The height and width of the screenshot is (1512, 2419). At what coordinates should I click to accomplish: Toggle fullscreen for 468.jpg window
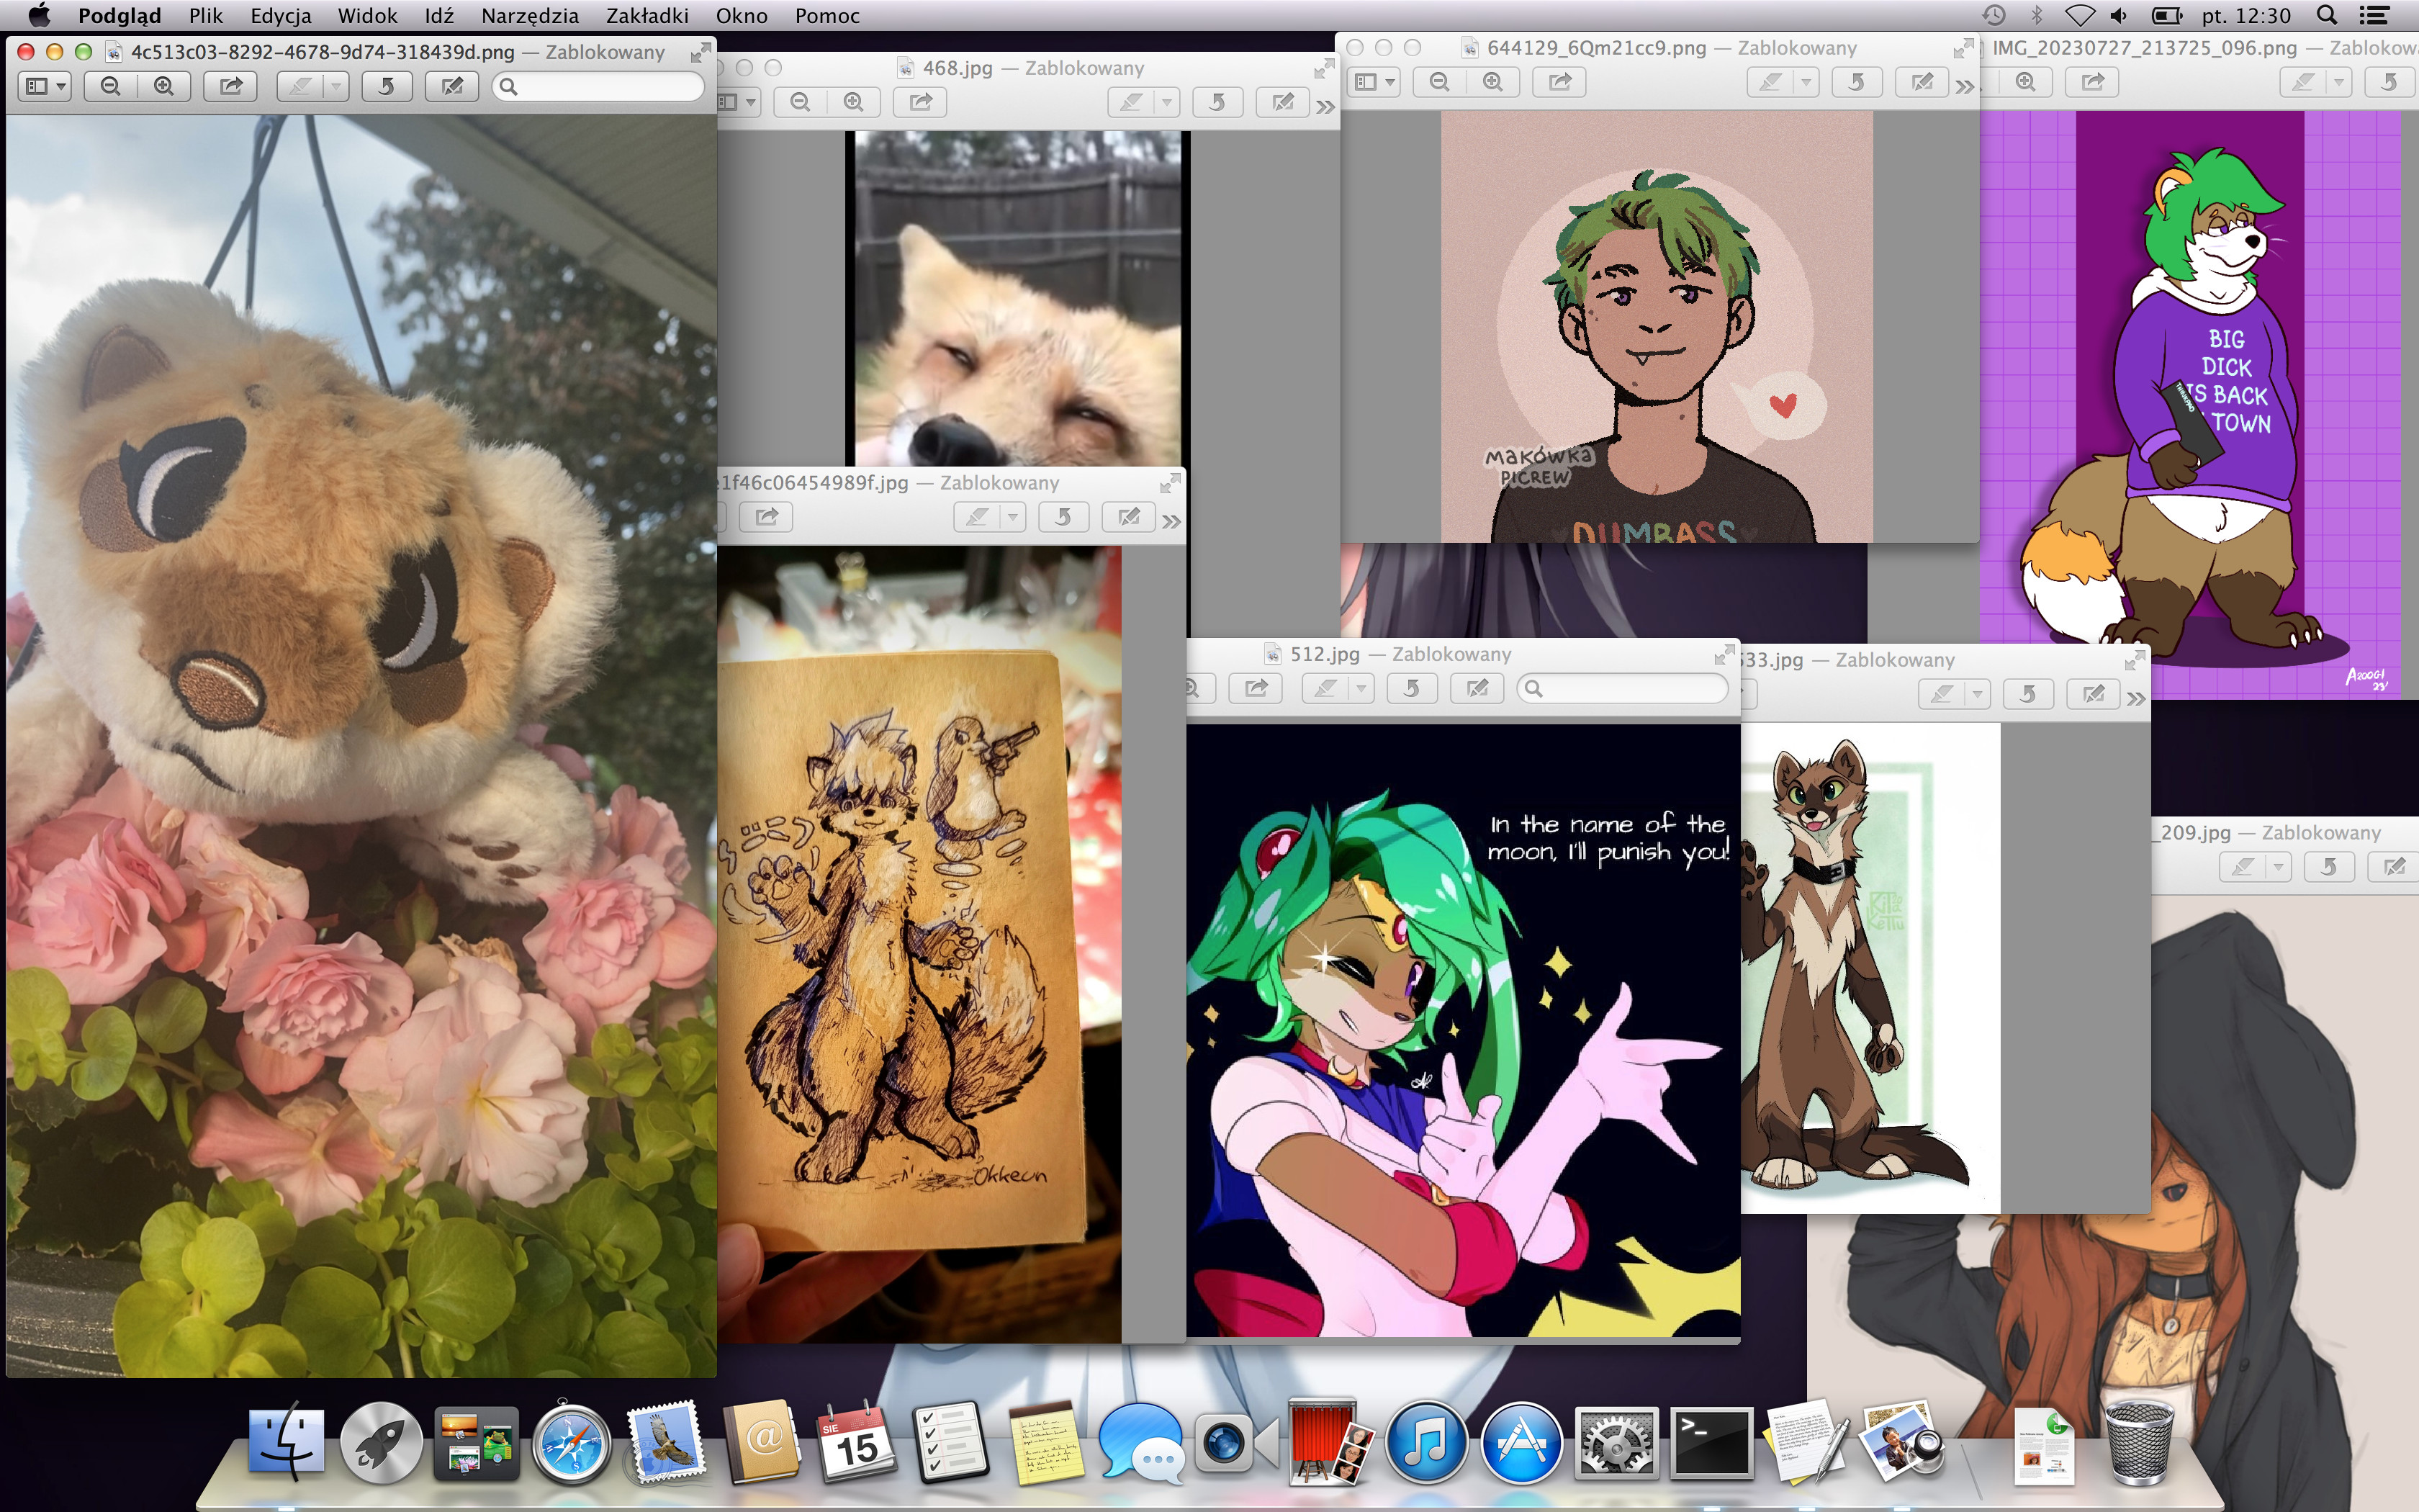click(x=1323, y=68)
